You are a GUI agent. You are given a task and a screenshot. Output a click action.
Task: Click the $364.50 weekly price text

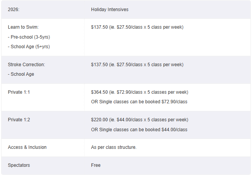click(99, 92)
